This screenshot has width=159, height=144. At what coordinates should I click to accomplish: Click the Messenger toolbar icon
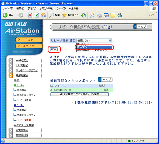(x=120, y=15)
